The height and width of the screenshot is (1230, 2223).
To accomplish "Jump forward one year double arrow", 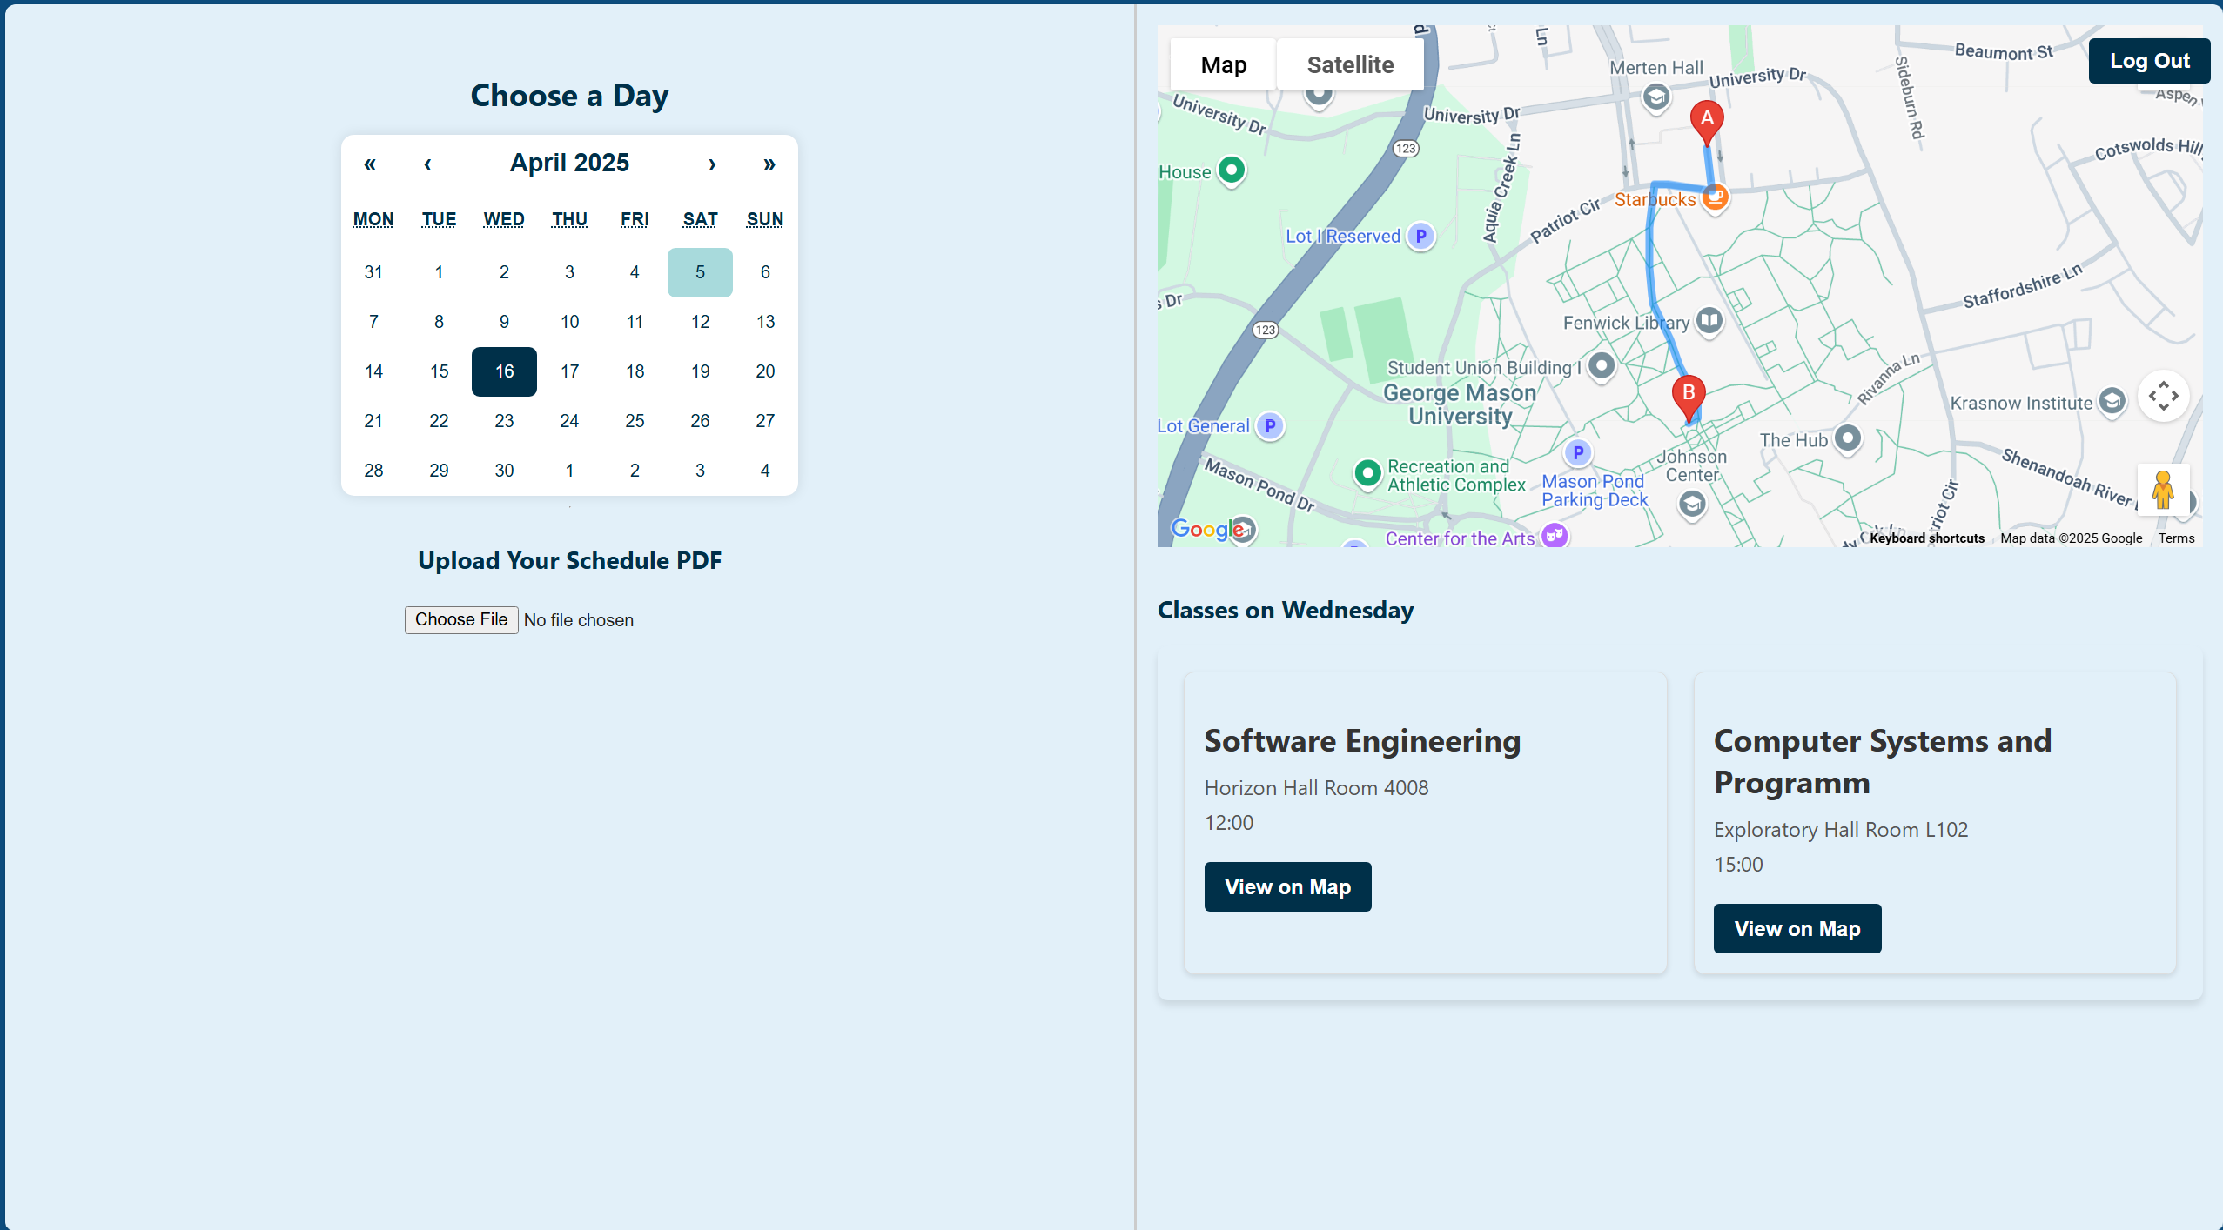I will tap(769, 164).
